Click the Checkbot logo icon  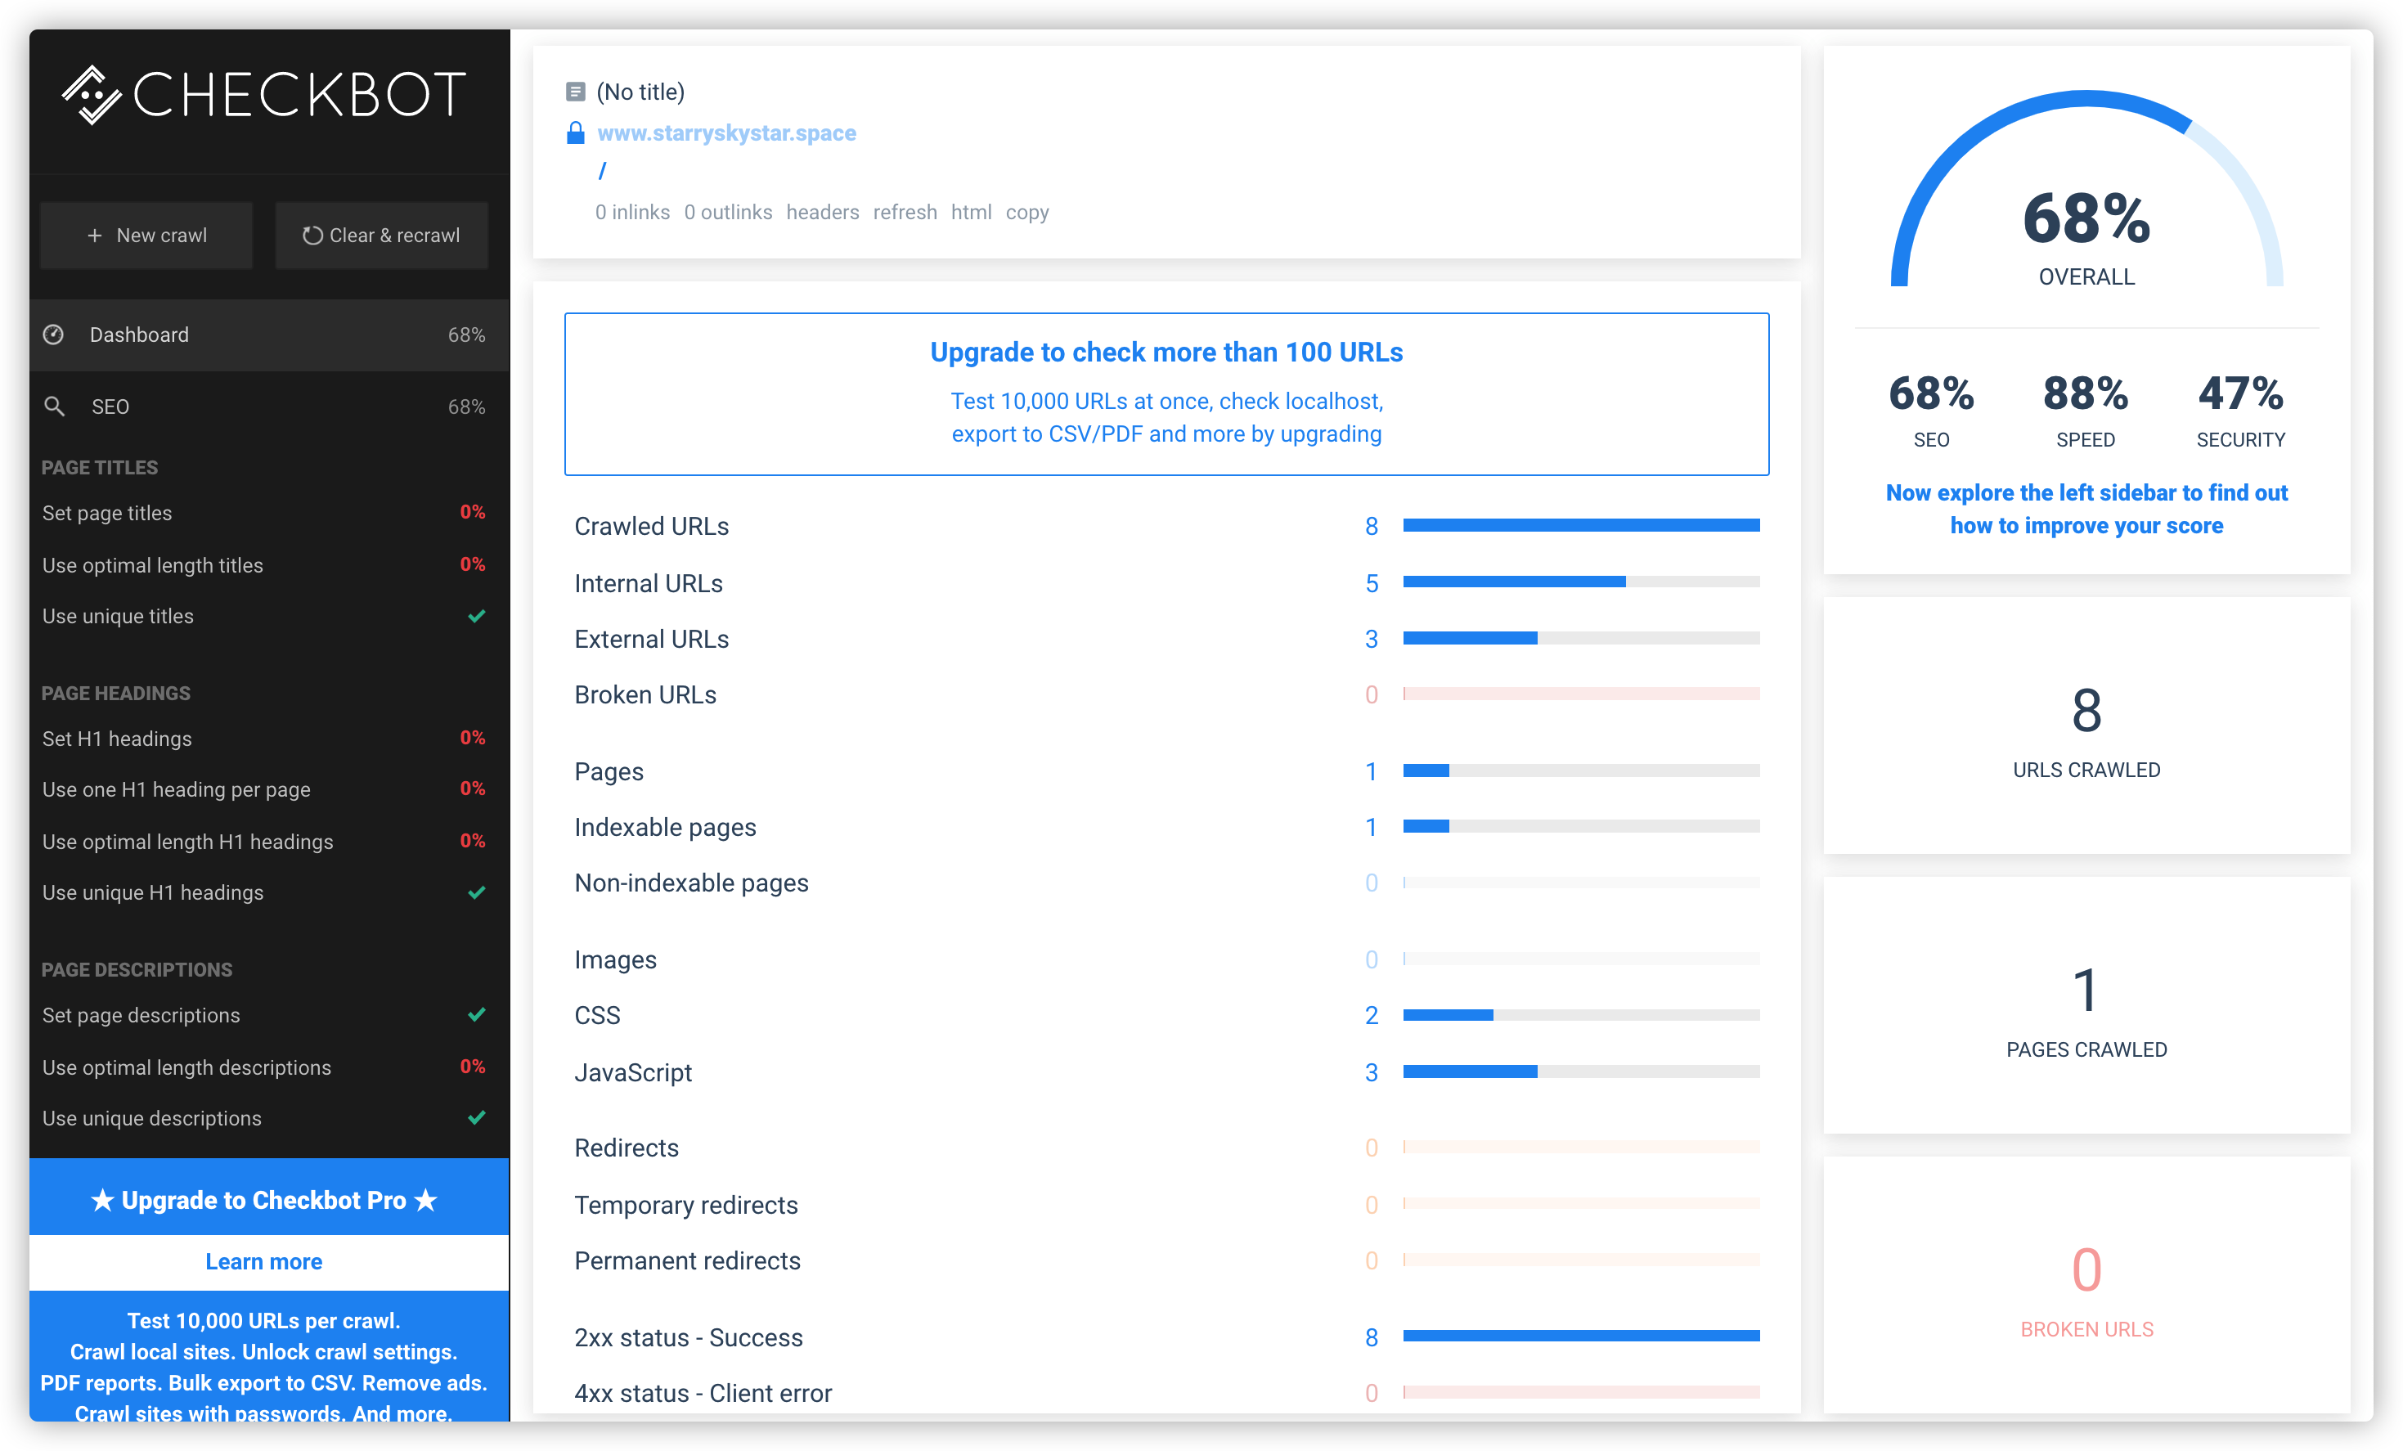point(92,95)
